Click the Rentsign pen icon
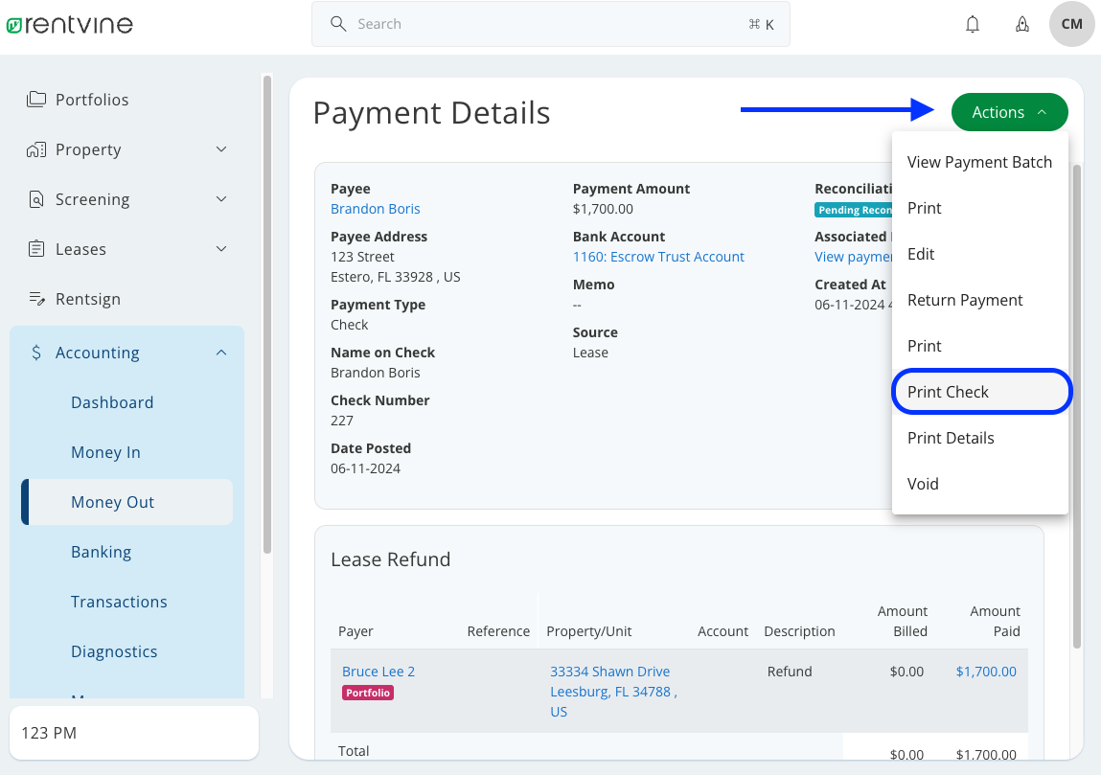The width and height of the screenshot is (1101, 775). click(x=36, y=299)
